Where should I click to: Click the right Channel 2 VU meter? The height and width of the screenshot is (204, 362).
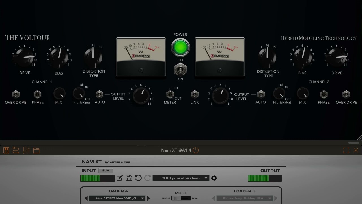tap(220, 57)
